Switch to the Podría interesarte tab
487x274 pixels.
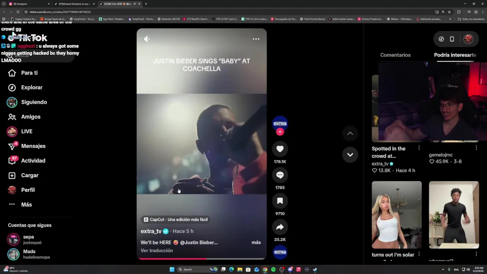455,55
